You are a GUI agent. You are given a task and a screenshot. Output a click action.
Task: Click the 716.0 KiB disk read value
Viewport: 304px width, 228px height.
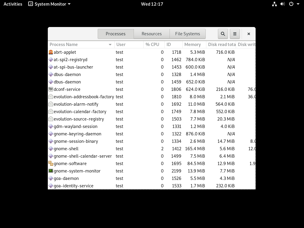click(225, 52)
